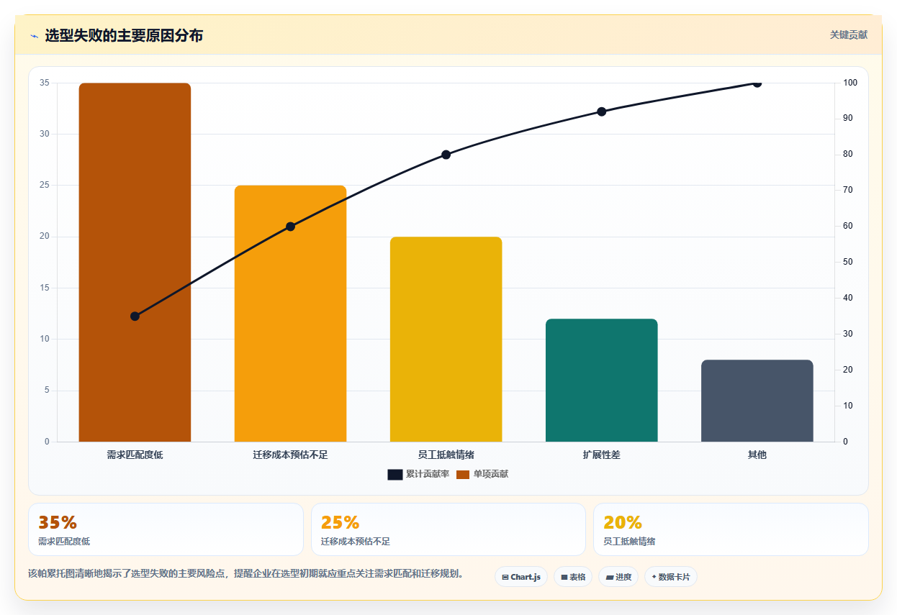Click the 进度 tag chip
The height and width of the screenshot is (615, 897).
click(x=618, y=577)
